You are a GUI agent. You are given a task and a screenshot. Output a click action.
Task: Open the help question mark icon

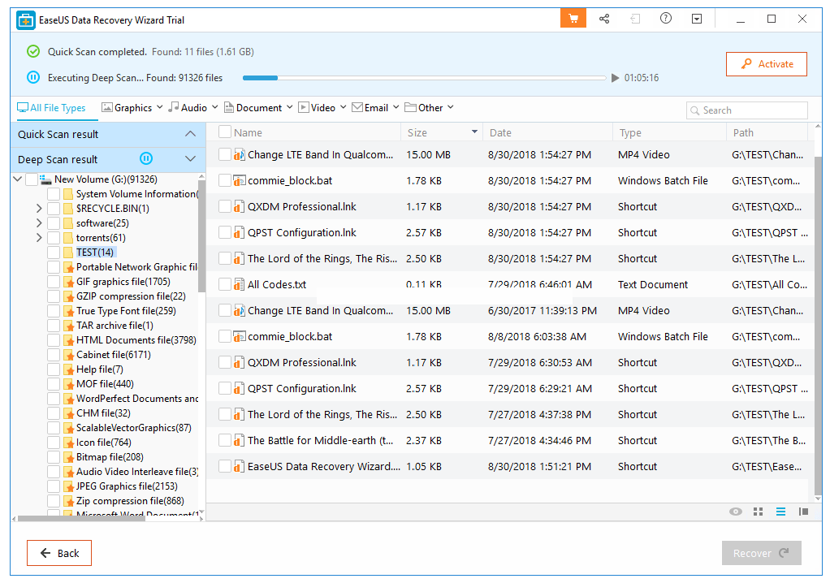(x=666, y=19)
